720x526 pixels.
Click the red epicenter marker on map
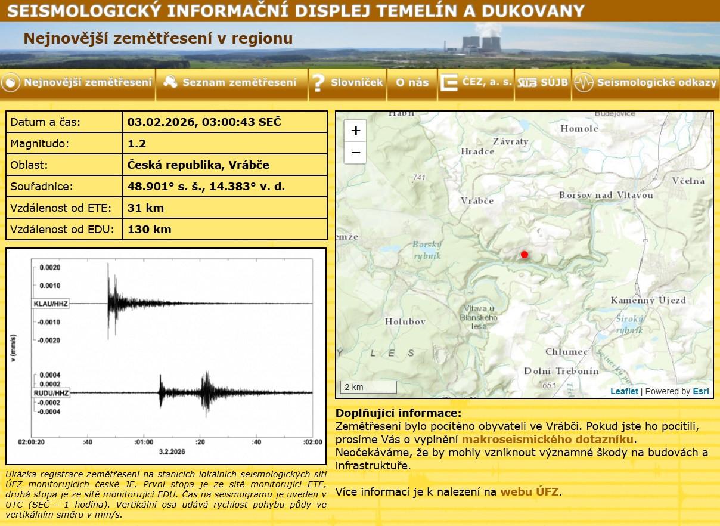click(525, 255)
